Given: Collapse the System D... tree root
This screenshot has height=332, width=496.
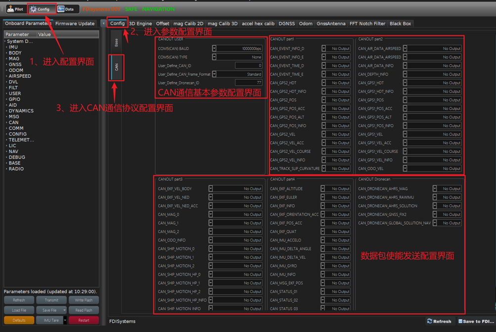Looking at the screenshot, I should coord(5,42).
